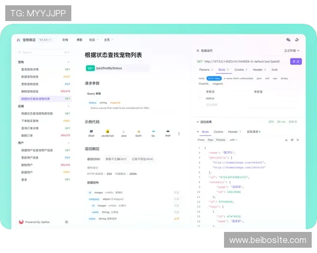
Task: Tick the checkbox beside the status parameter
Action: [x=200, y=98]
